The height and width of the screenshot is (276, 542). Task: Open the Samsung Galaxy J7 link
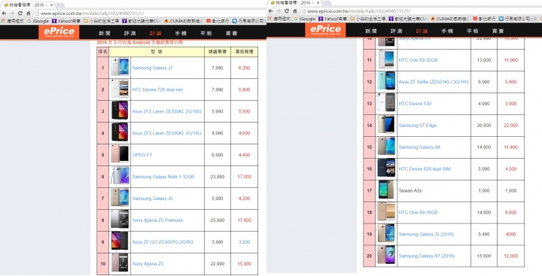pos(152,68)
